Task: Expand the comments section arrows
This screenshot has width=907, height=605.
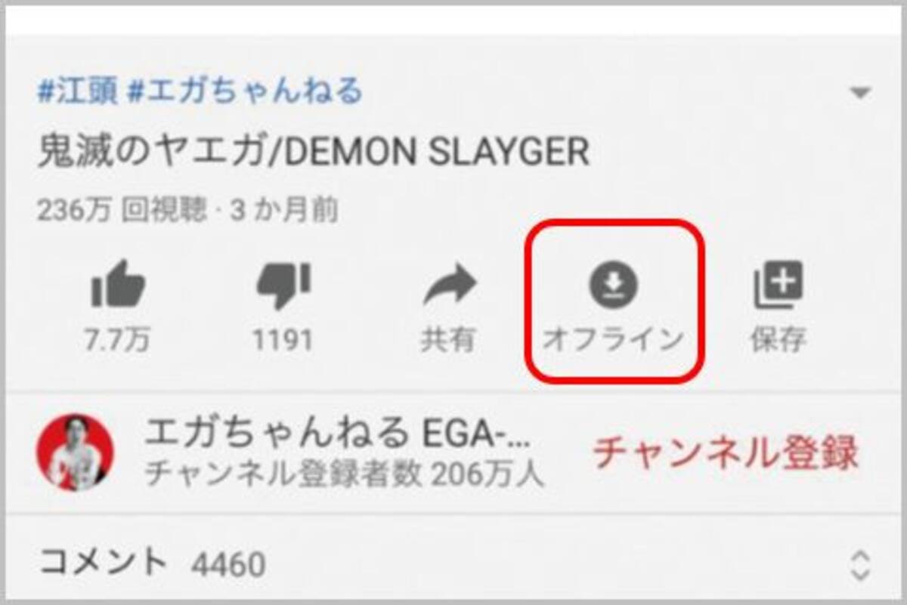Action: point(860,565)
